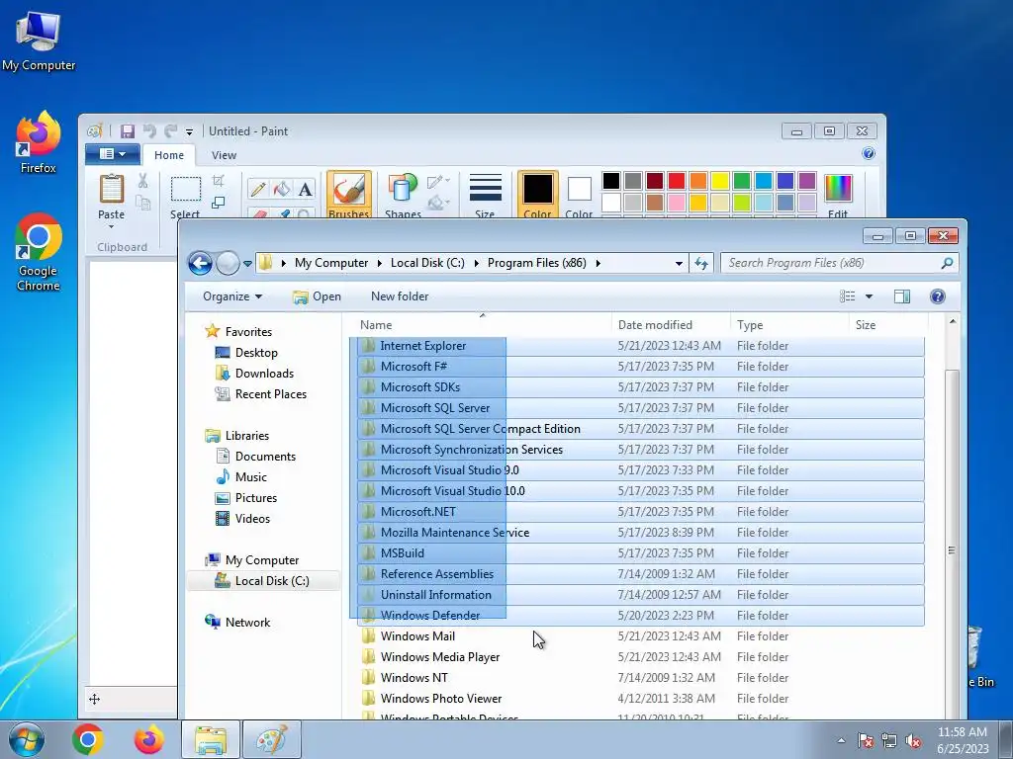Open Videos library in navigation pane
This screenshot has height=759, width=1013.
[x=252, y=519]
